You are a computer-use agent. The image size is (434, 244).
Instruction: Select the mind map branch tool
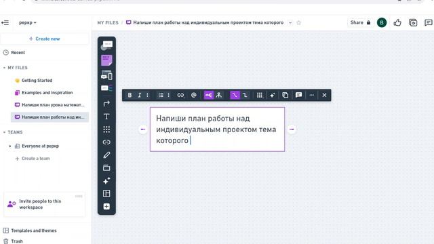(106, 88)
